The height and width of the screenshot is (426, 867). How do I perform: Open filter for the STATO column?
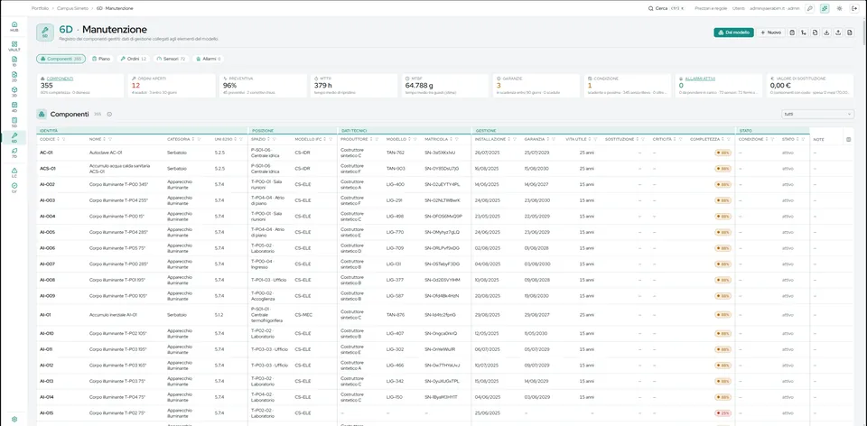[805, 139]
